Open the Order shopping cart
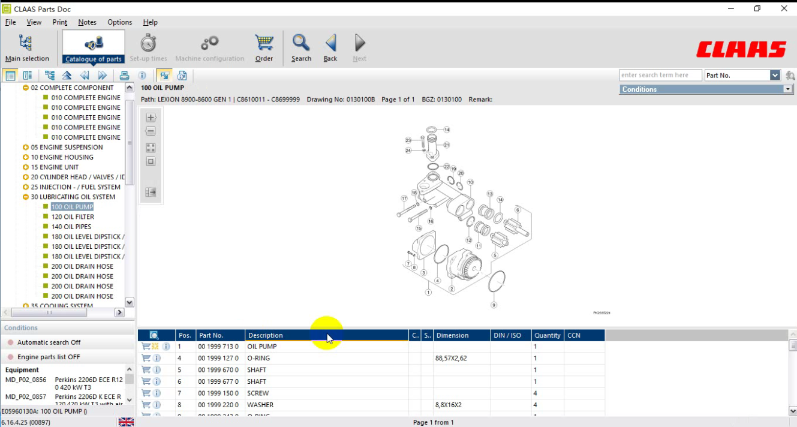Screen dimensions: 797x427 [x=264, y=48]
